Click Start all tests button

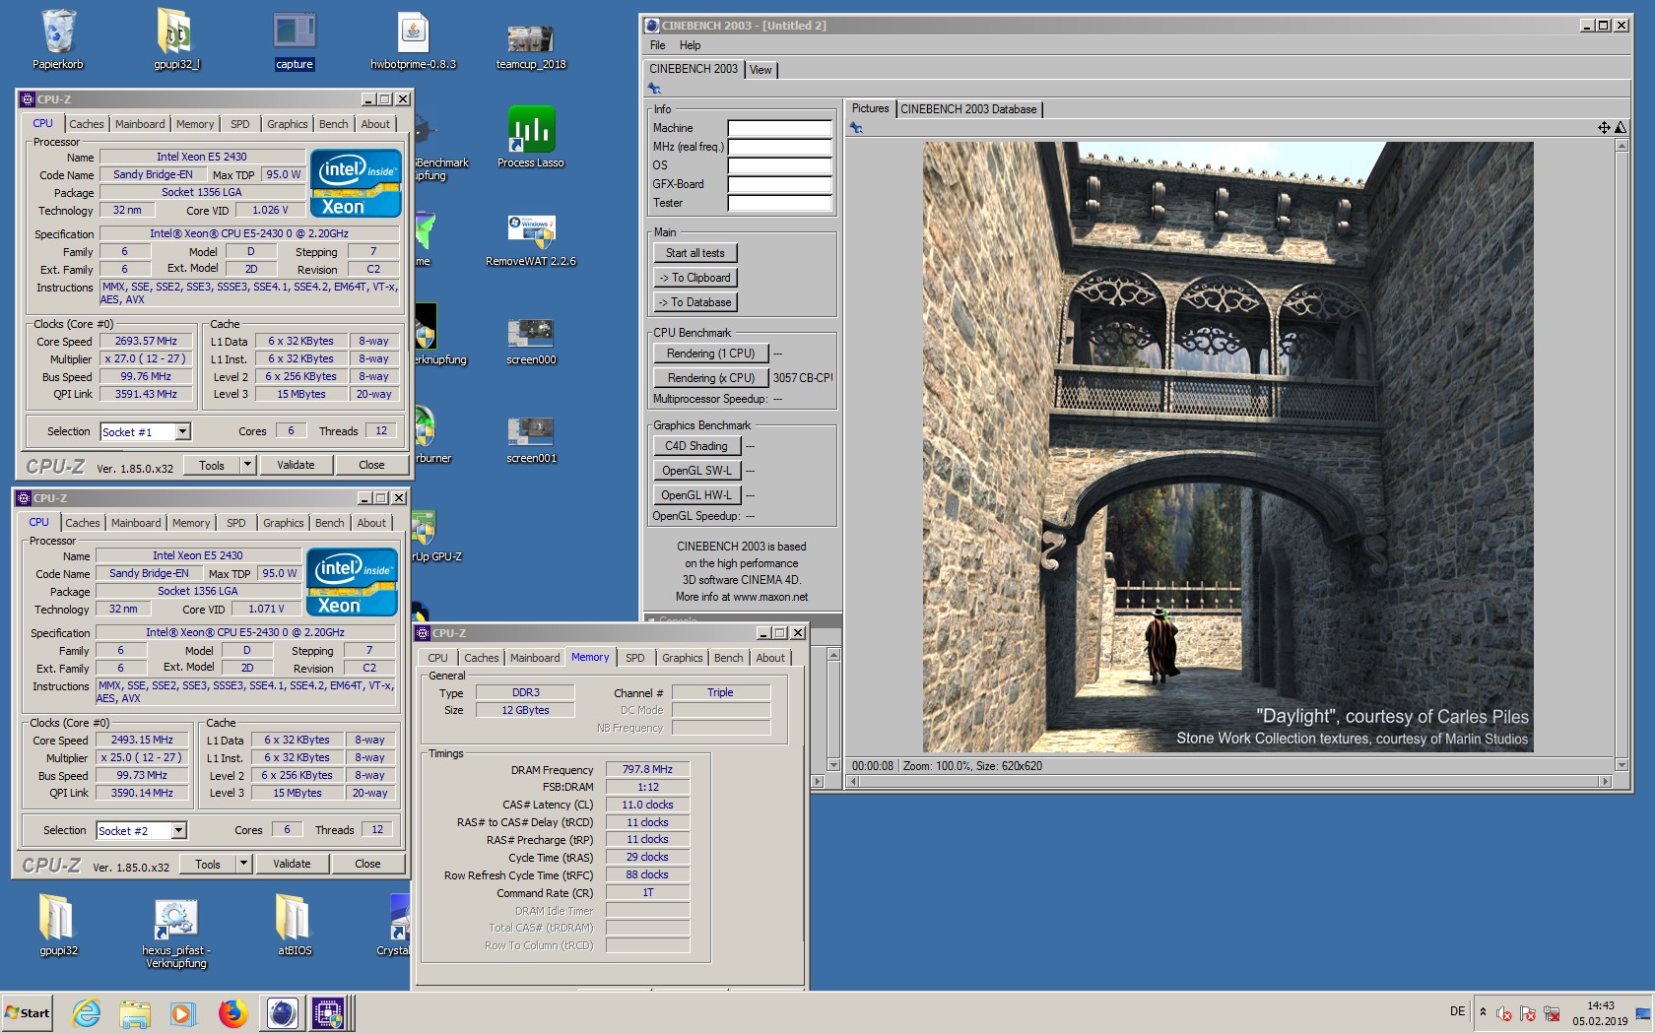tap(695, 253)
